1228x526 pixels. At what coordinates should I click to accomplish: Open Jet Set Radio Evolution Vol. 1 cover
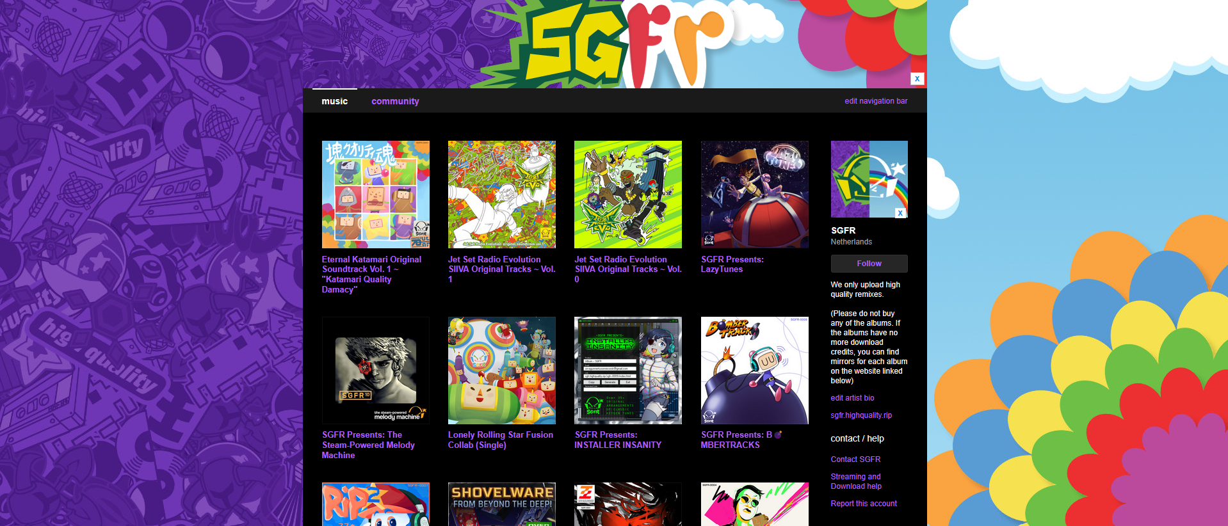pyautogui.click(x=502, y=195)
